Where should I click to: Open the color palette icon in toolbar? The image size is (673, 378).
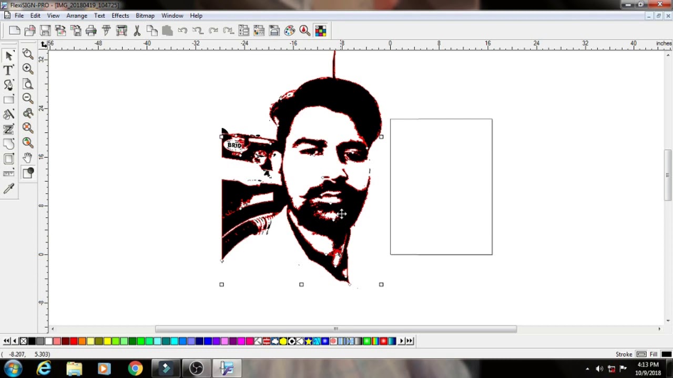click(x=290, y=30)
